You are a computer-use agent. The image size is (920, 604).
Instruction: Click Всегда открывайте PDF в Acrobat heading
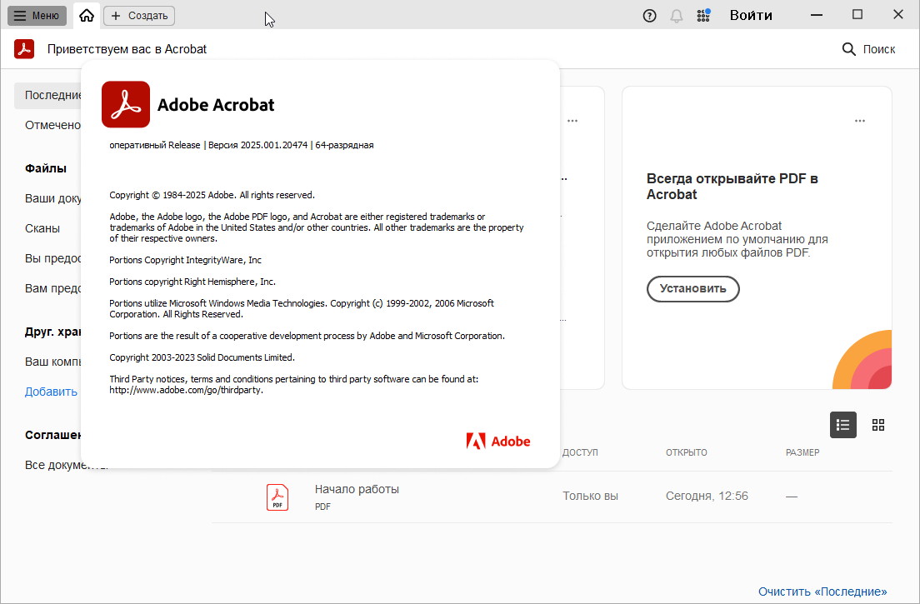[x=732, y=187]
